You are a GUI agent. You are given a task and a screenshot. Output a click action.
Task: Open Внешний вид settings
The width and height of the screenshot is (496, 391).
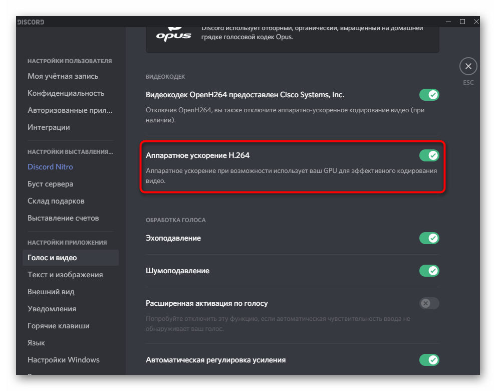click(x=51, y=292)
